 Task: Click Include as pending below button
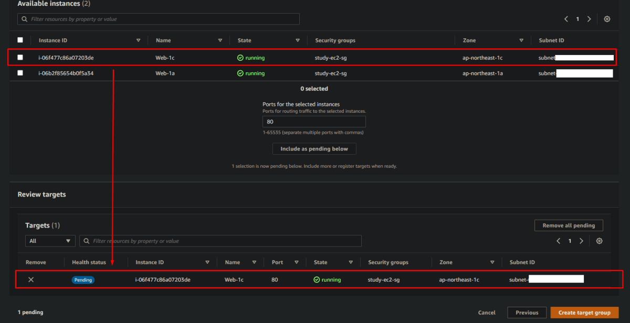[x=314, y=149]
